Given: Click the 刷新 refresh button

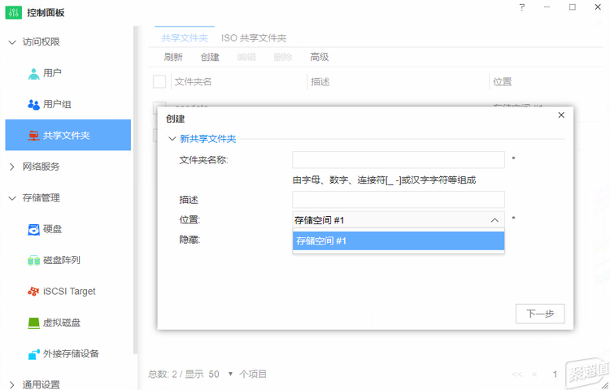Looking at the screenshot, I should coord(173,57).
